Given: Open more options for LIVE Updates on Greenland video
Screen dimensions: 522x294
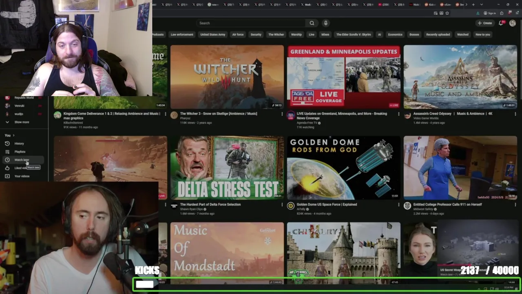Looking at the screenshot, I should (398, 114).
